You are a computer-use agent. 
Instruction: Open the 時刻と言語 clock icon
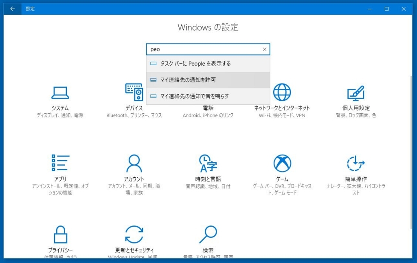click(208, 163)
